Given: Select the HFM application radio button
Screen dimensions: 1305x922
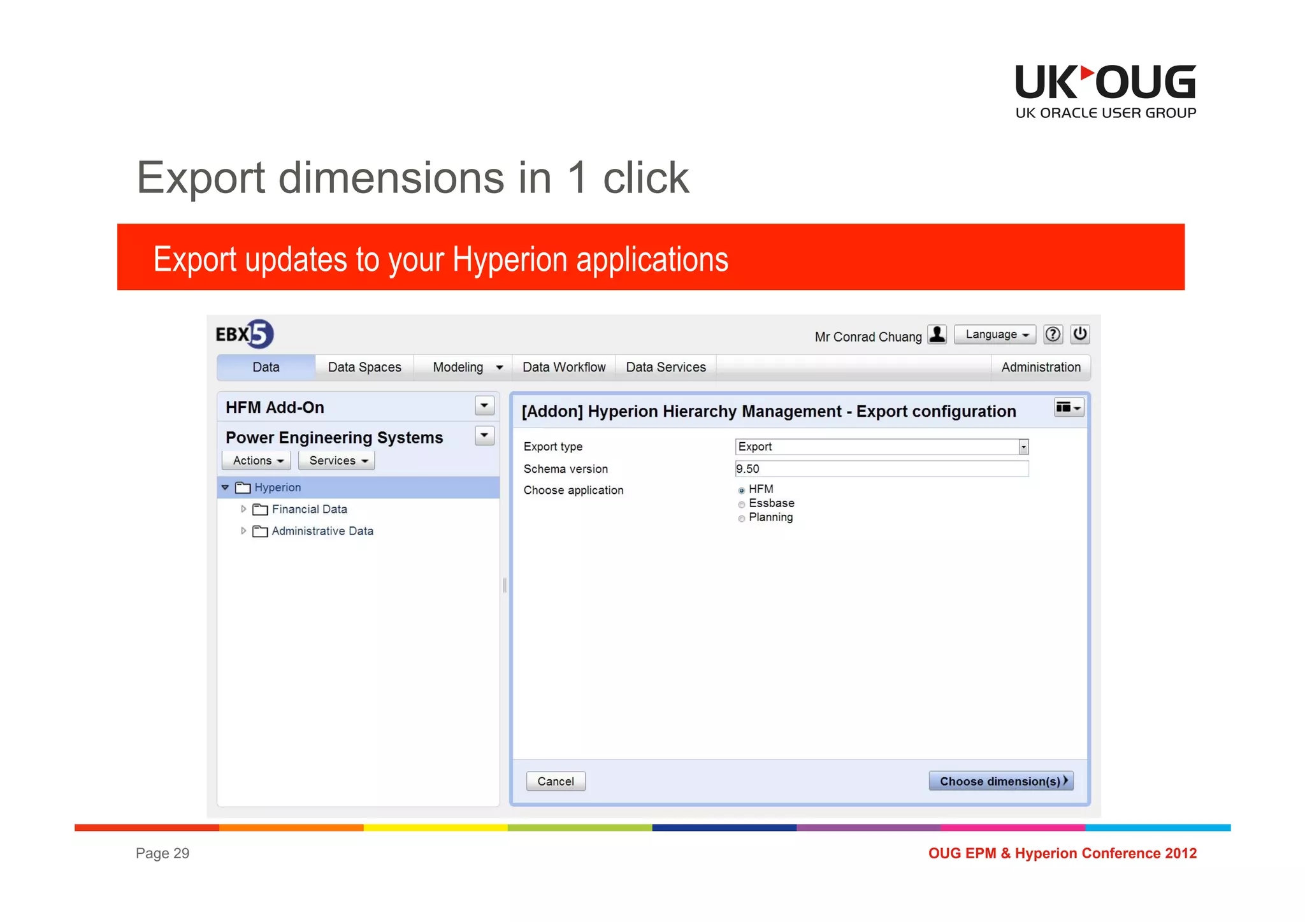Looking at the screenshot, I should 741,491.
